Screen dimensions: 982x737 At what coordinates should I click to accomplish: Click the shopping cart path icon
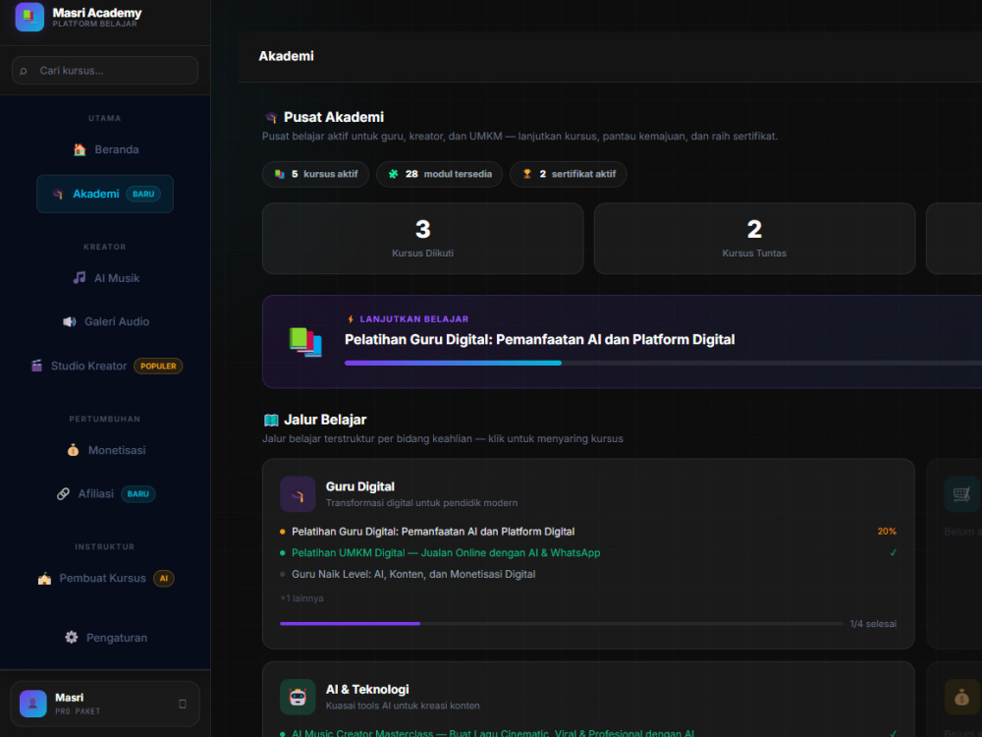pos(962,494)
